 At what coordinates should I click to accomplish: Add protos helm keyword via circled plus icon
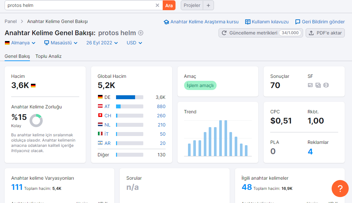pos(141,33)
